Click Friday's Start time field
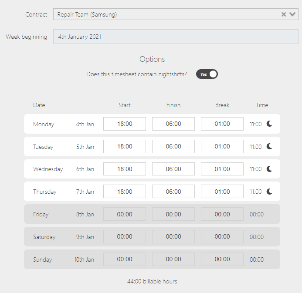302x293 pixels. tap(125, 214)
